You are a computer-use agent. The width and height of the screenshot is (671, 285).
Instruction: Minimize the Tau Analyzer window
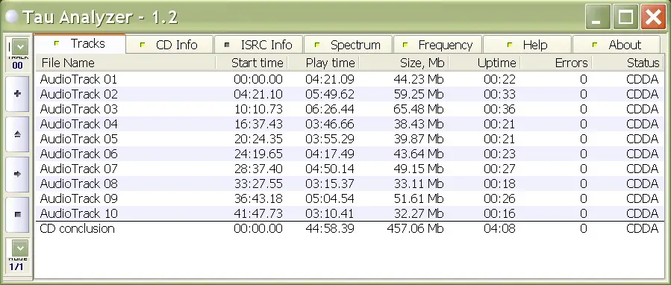click(x=599, y=17)
